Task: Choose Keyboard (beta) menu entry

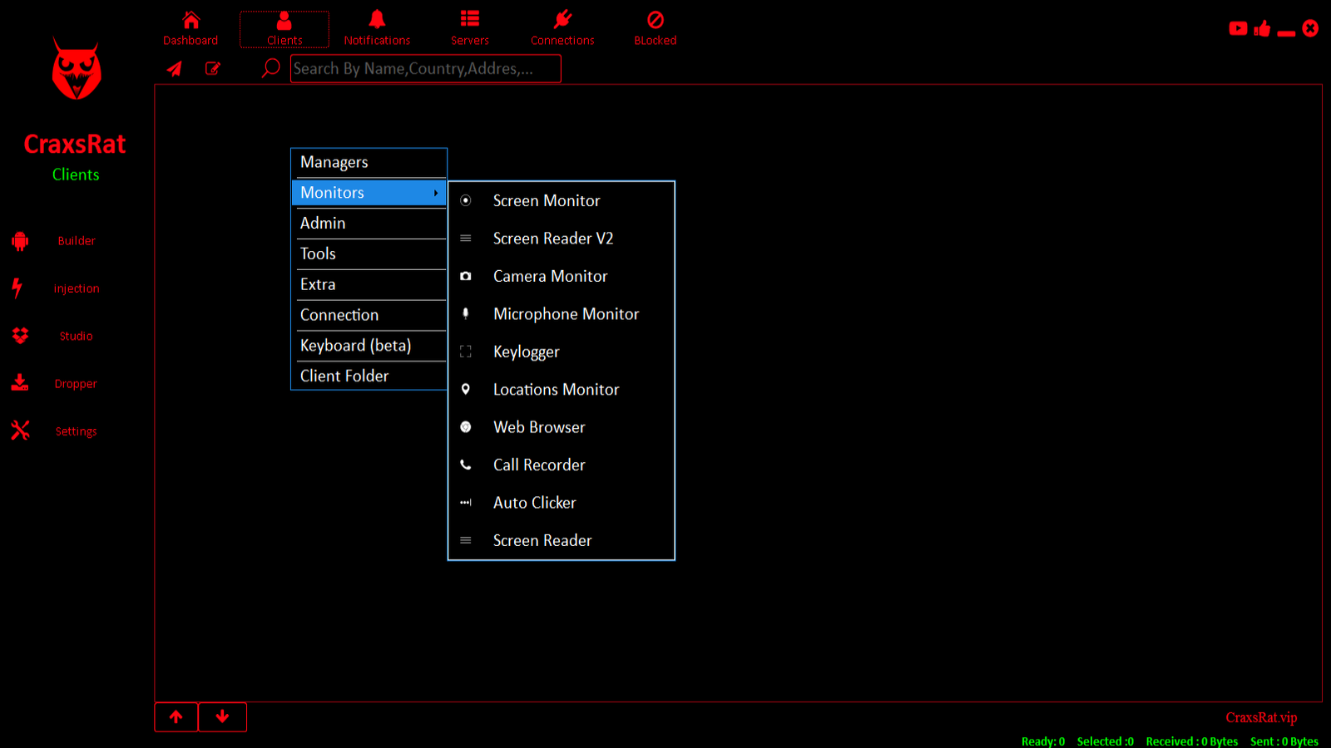Action: point(369,346)
